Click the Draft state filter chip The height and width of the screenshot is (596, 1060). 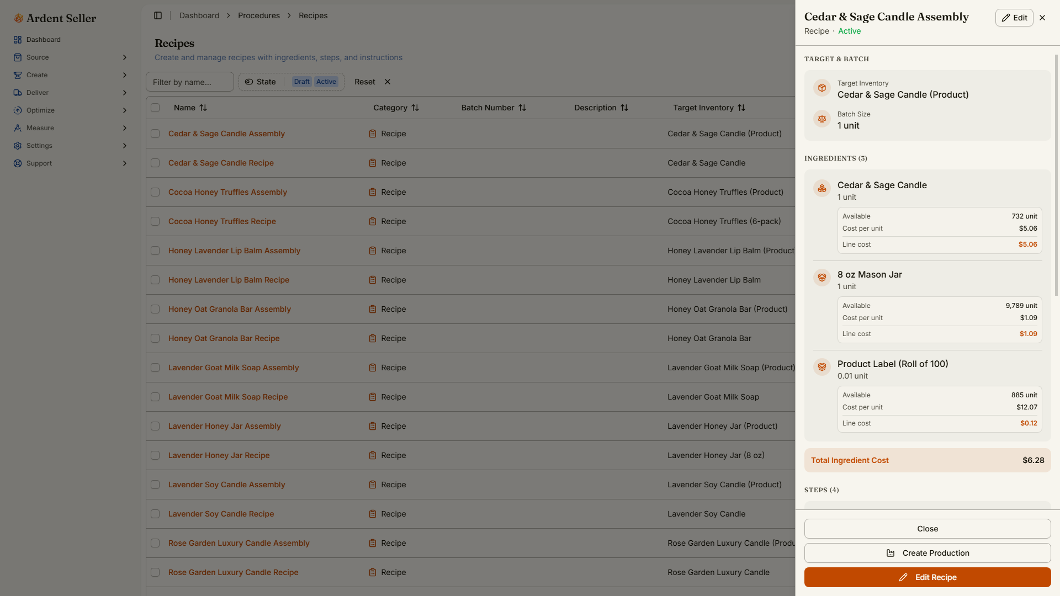click(302, 82)
